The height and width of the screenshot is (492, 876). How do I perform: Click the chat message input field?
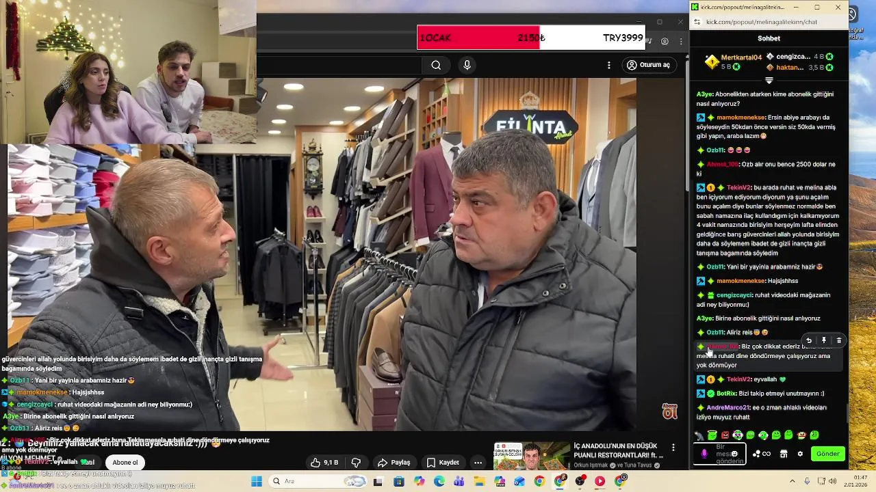719,454
